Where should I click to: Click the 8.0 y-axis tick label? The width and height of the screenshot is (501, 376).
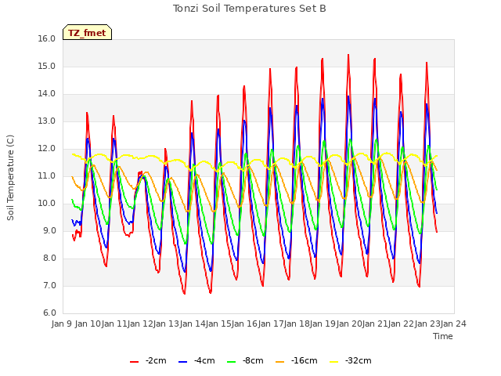coord(49,258)
